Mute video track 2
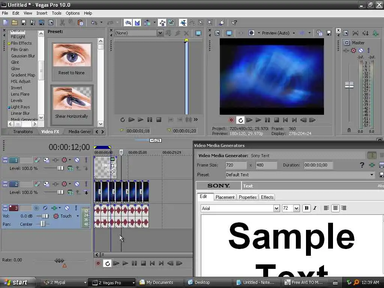Screen dimensions: 384x288 77,184
